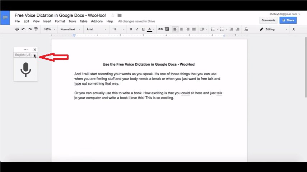The width and height of the screenshot is (307, 172).
Task: Set Center align
Action: coord(181,29)
